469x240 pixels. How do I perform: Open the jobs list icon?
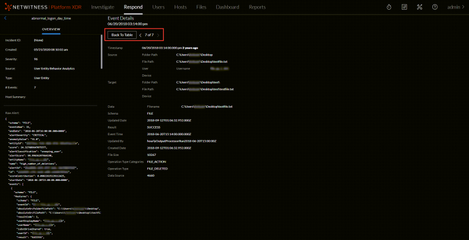coord(404,7)
